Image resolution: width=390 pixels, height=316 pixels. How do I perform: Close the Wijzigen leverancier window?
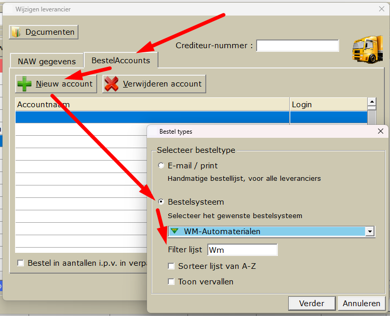(x=382, y=9)
